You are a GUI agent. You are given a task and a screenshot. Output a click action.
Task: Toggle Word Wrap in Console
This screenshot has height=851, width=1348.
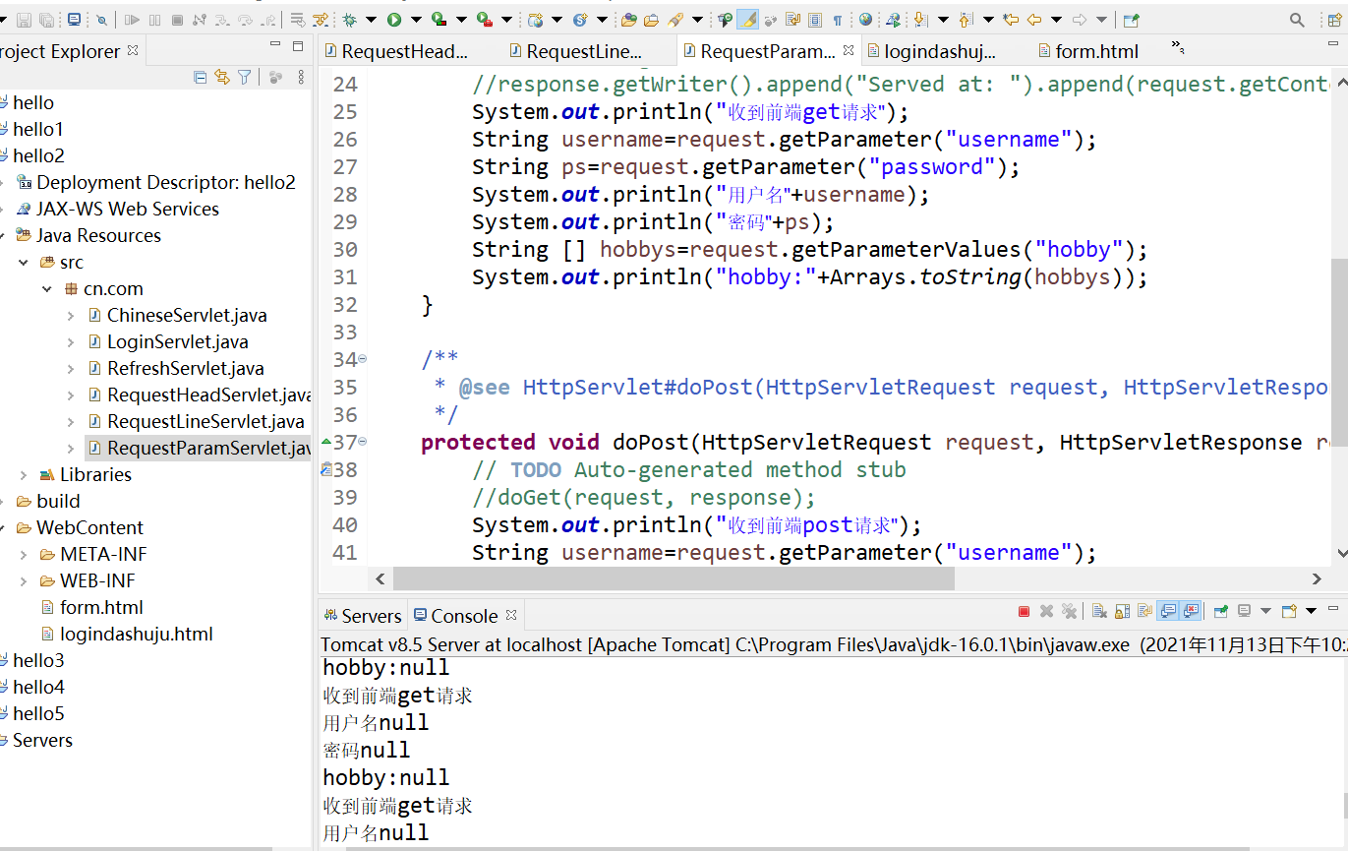(x=1144, y=612)
